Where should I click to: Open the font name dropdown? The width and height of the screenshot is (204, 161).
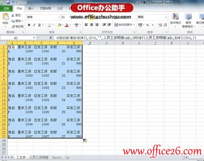[59, 17]
